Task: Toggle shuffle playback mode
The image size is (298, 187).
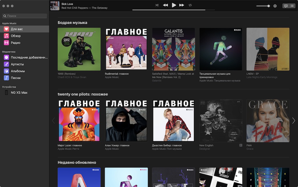Action: point(157,5)
